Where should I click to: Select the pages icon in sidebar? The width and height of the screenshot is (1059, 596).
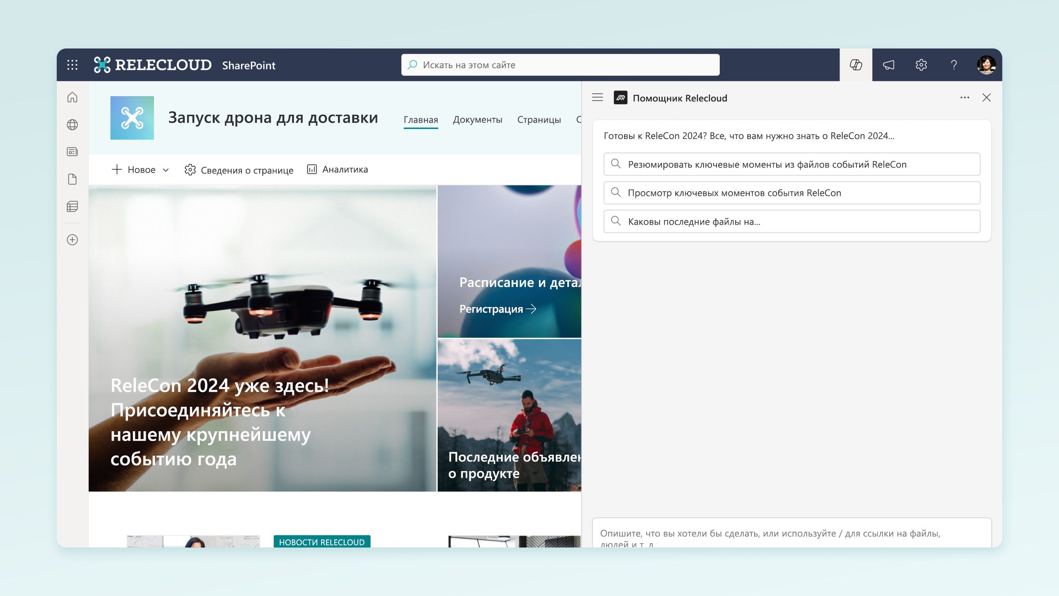point(72,178)
